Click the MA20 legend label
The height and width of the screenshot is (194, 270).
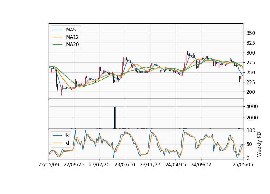72,45
